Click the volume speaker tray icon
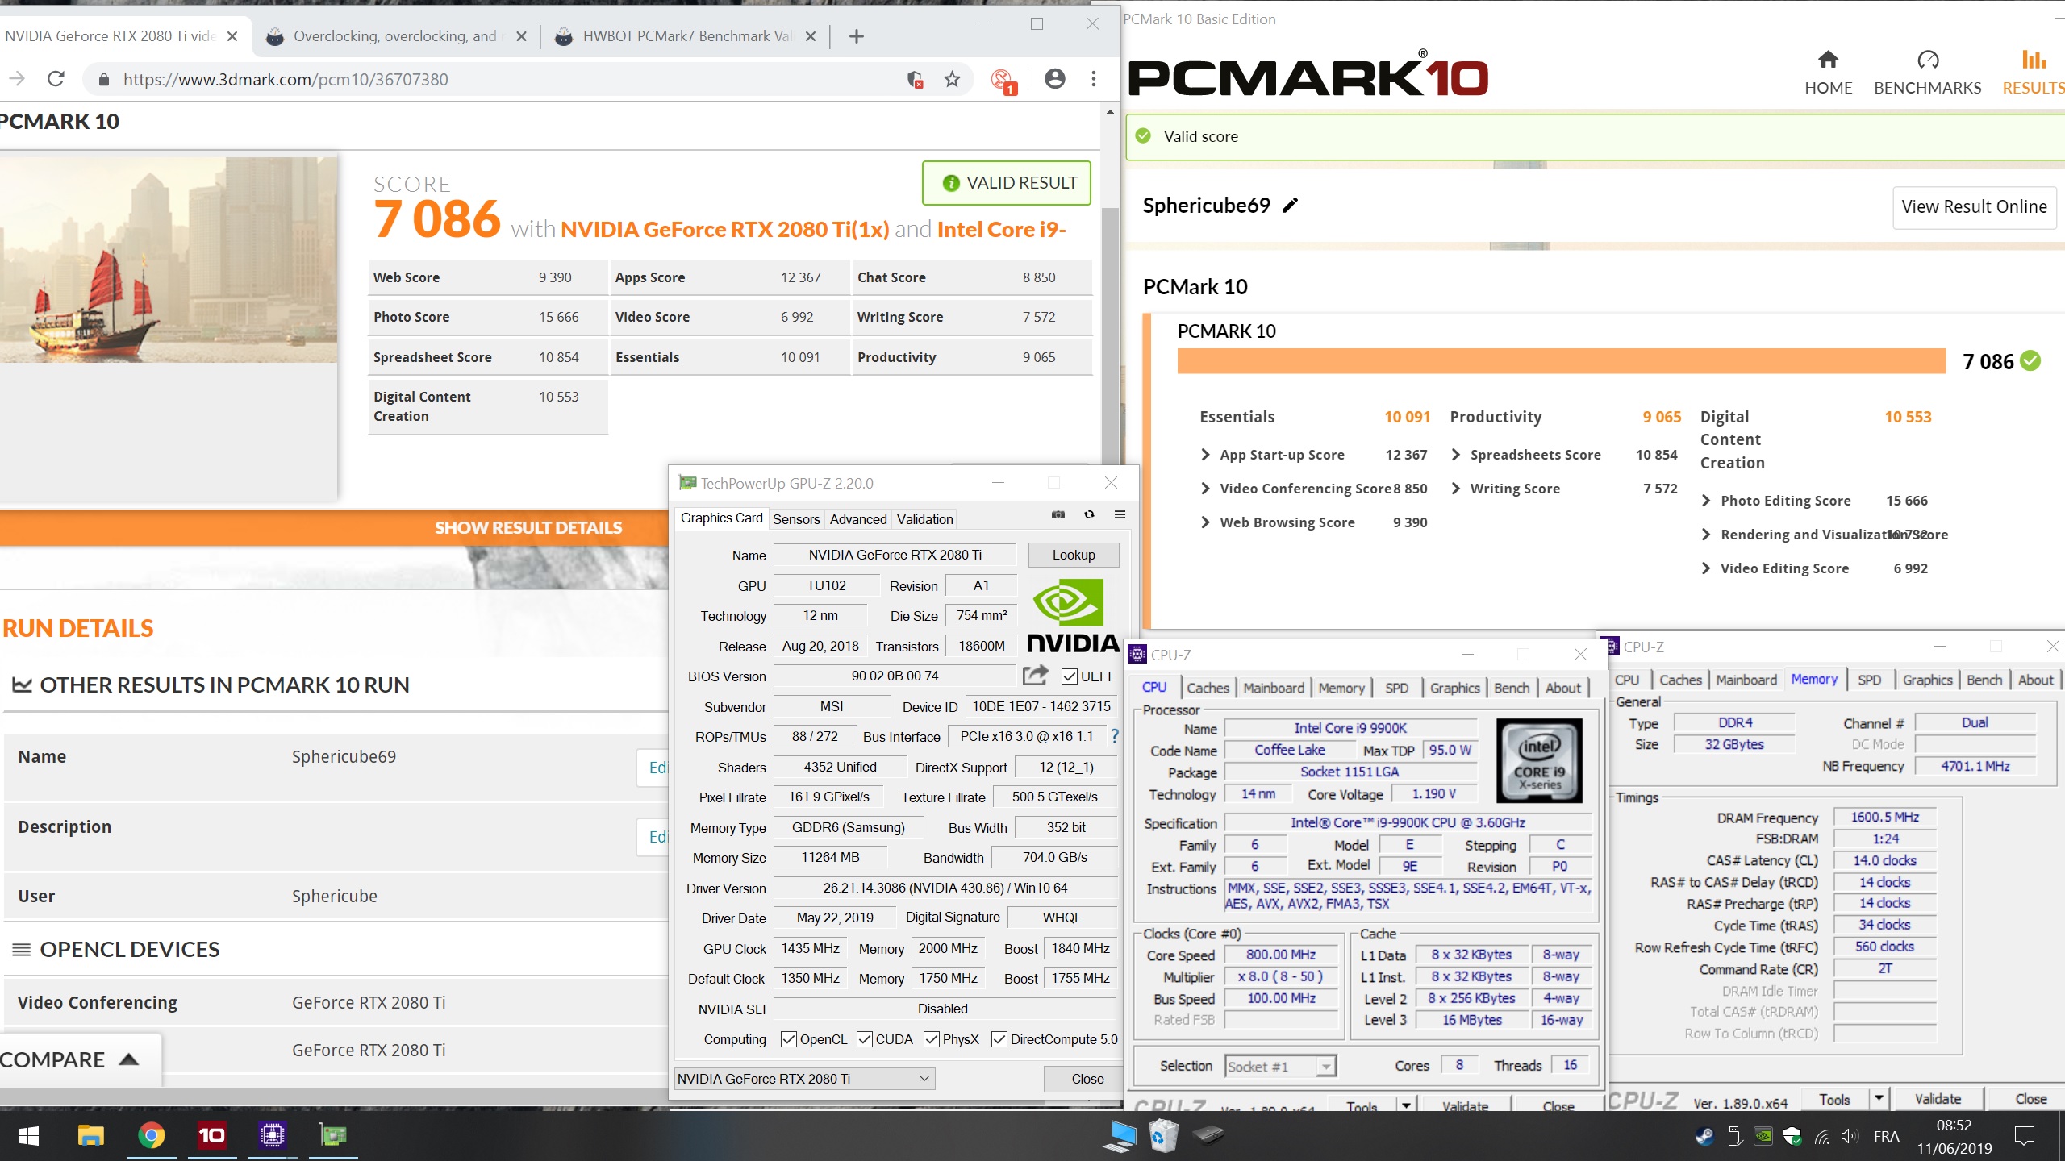Image resolution: width=2065 pixels, height=1161 pixels. pyautogui.click(x=1849, y=1137)
